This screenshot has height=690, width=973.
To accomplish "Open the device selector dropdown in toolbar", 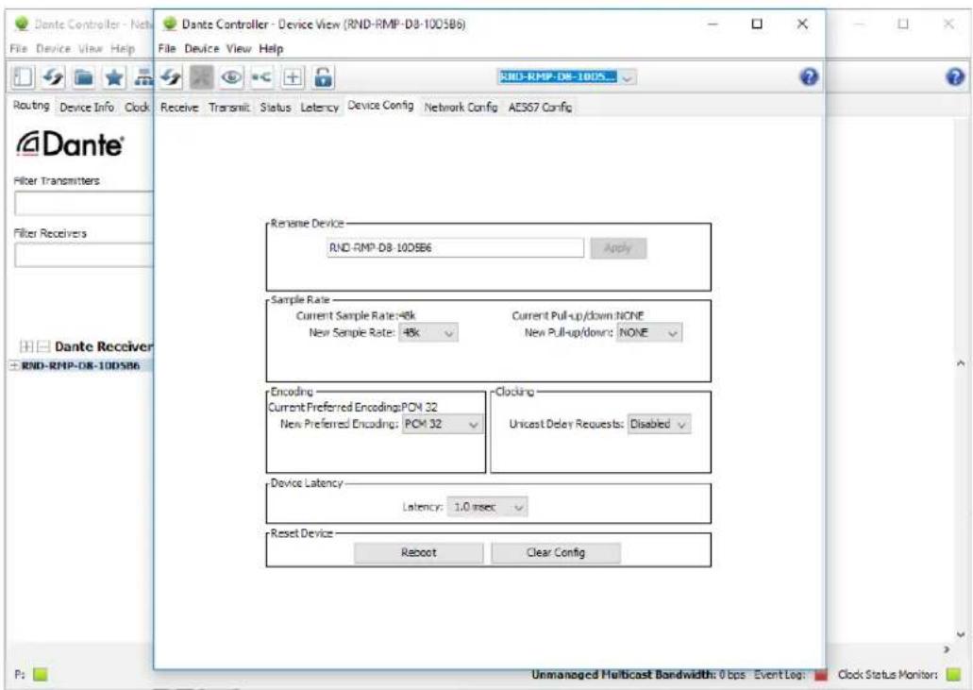I will 628,77.
